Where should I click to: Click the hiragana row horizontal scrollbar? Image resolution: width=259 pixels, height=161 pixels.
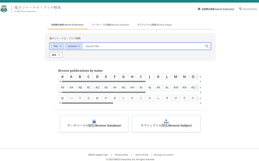click(87, 103)
